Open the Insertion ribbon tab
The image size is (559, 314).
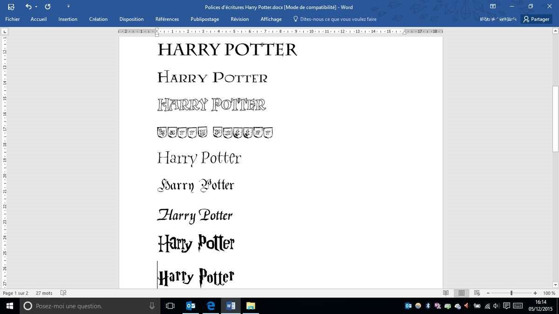(x=68, y=19)
